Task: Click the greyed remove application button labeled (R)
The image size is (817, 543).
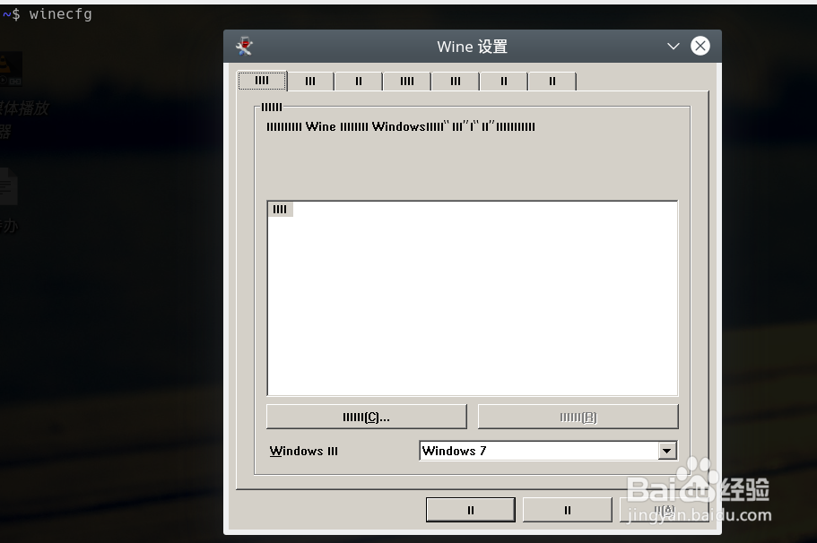Action: click(x=578, y=417)
